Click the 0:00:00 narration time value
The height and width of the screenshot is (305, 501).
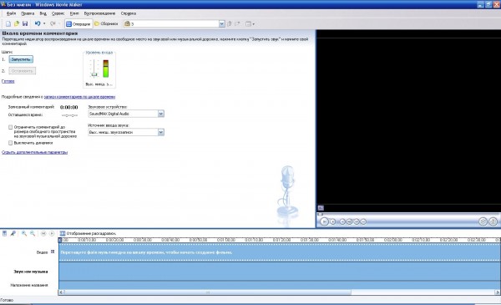69,108
